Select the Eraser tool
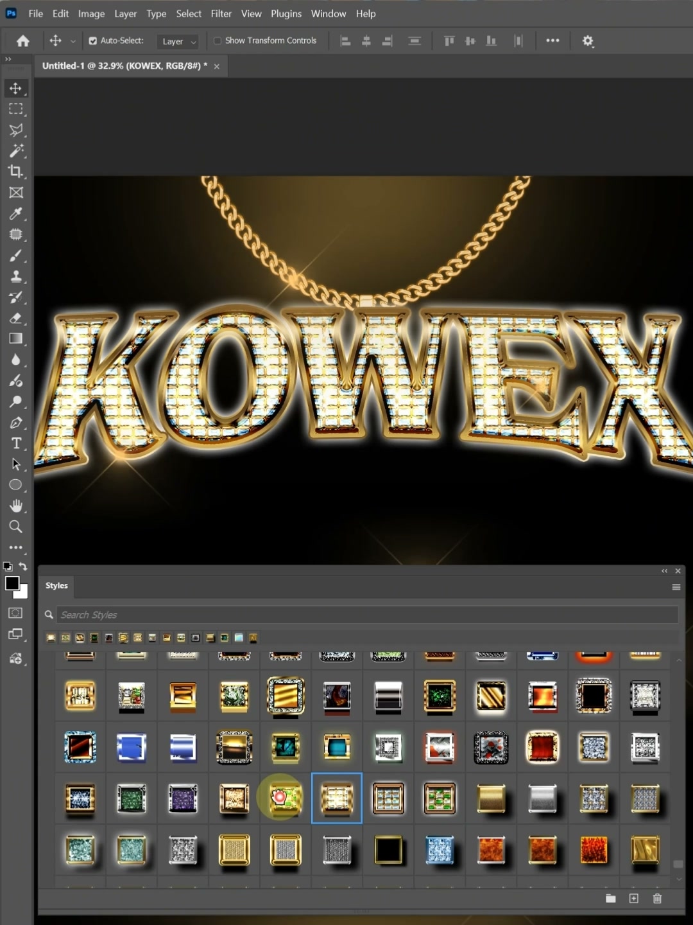This screenshot has width=693, height=925. [x=16, y=318]
